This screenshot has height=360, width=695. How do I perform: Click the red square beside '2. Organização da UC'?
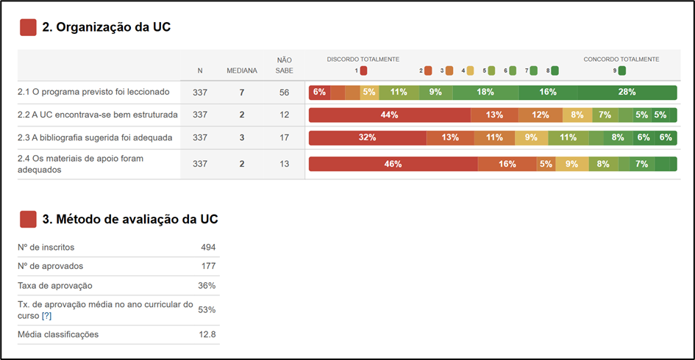(28, 27)
